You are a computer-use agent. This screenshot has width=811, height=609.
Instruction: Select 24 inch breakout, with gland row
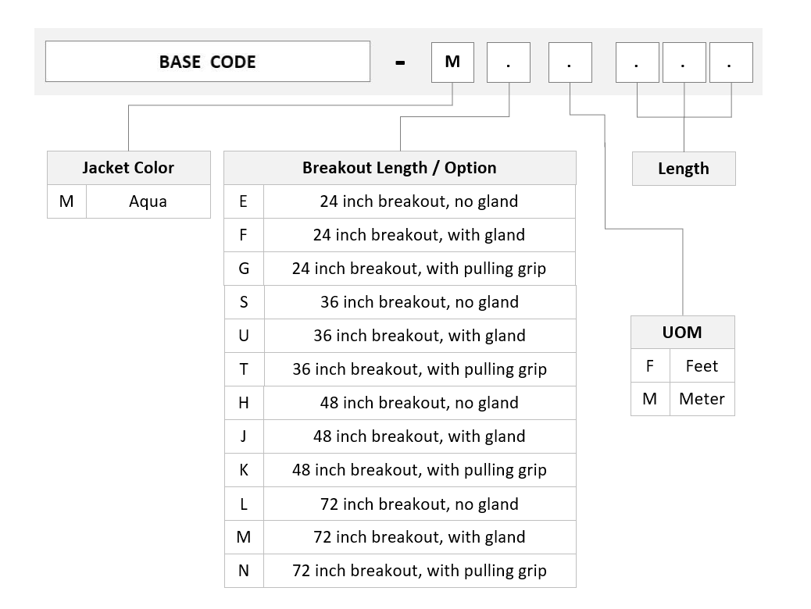400,235
